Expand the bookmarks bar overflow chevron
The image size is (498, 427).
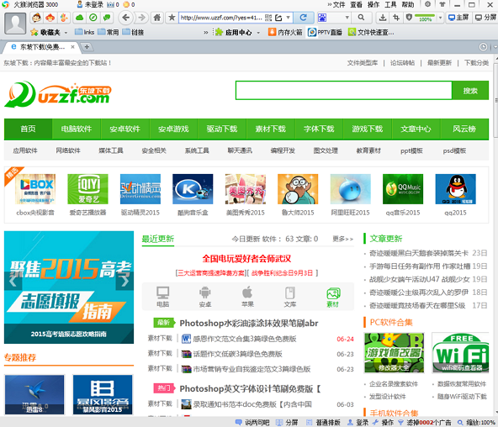(206, 32)
